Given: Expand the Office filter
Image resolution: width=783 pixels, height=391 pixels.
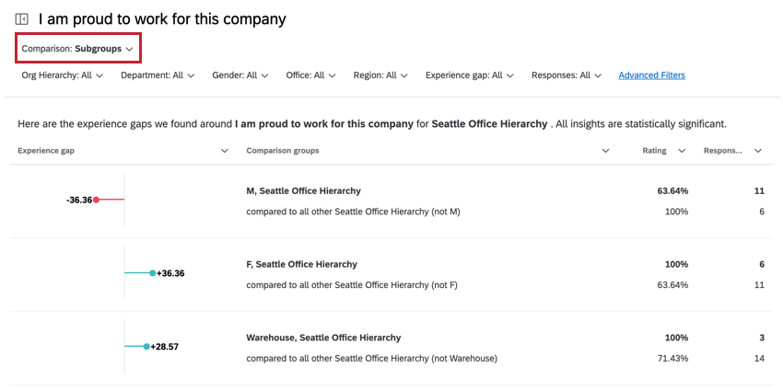Looking at the screenshot, I should point(310,75).
